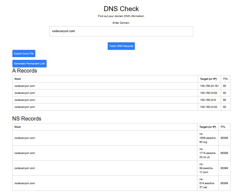
Task: Click the DNS Check page title
Action: coord(121,9)
